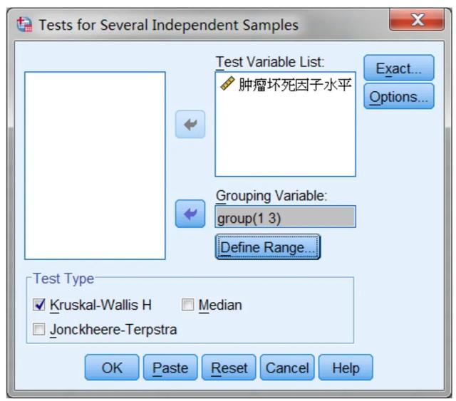
Task: Confirm with the OK button
Action: tap(112, 368)
